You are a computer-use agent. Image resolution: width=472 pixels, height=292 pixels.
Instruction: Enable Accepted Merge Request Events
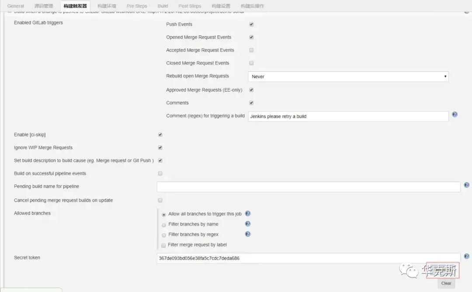pyautogui.click(x=251, y=50)
